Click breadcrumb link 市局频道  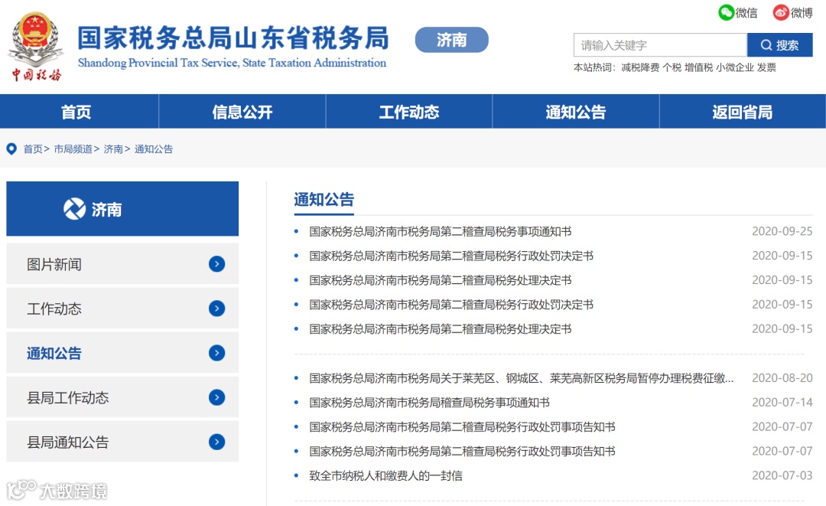pyautogui.click(x=73, y=149)
